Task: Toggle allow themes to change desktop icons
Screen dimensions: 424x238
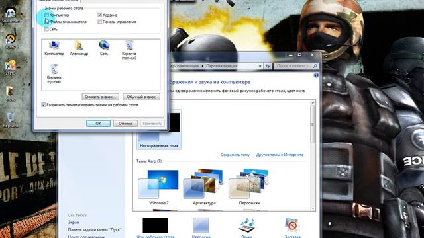Action: [x=43, y=105]
